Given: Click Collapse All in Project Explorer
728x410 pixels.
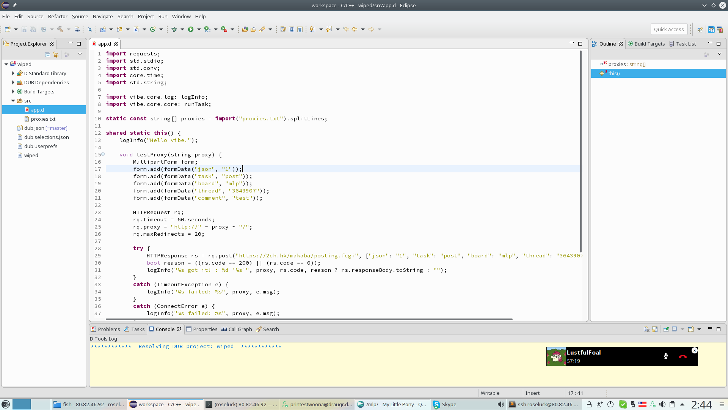Looking at the screenshot, I should point(47,55).
